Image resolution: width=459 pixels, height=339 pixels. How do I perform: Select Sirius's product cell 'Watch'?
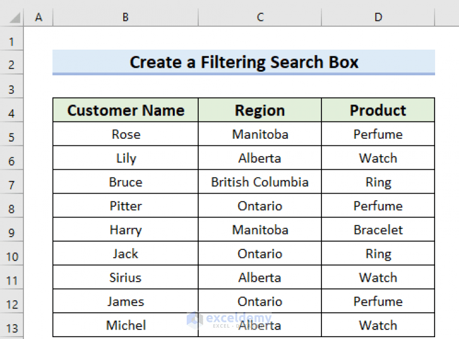[378, 277]
